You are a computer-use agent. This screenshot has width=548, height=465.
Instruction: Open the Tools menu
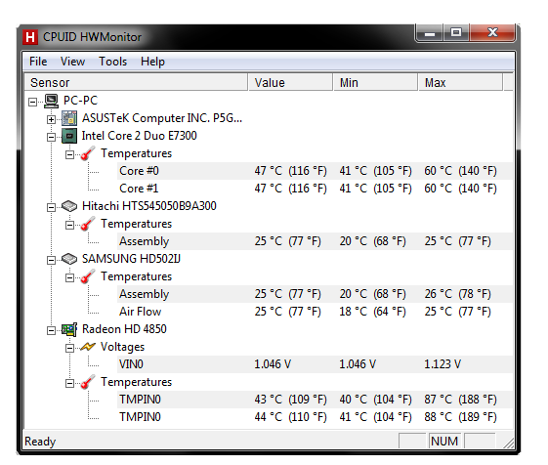[112, 62]
